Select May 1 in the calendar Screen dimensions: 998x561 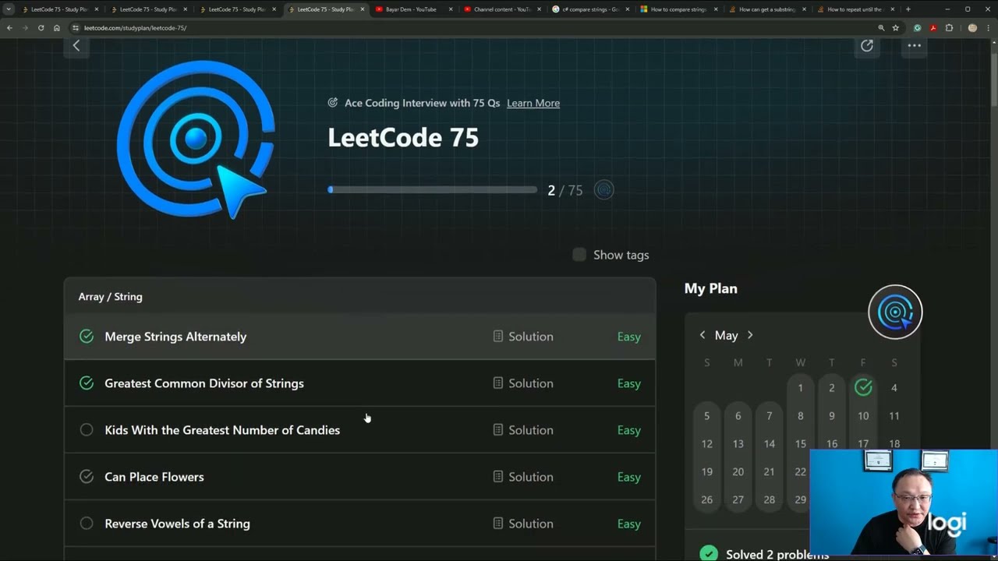[x=800, y=388]
